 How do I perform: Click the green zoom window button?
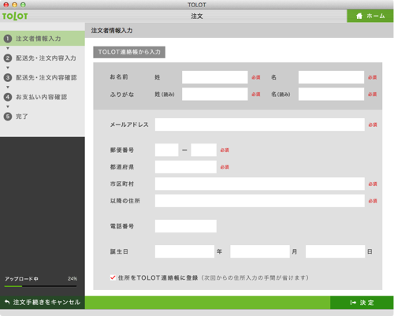23,5
